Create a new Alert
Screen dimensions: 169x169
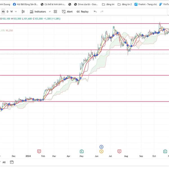[x=67, y=12]
